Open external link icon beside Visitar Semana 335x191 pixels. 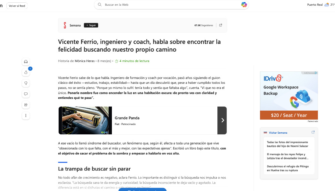tap(313, 132)
